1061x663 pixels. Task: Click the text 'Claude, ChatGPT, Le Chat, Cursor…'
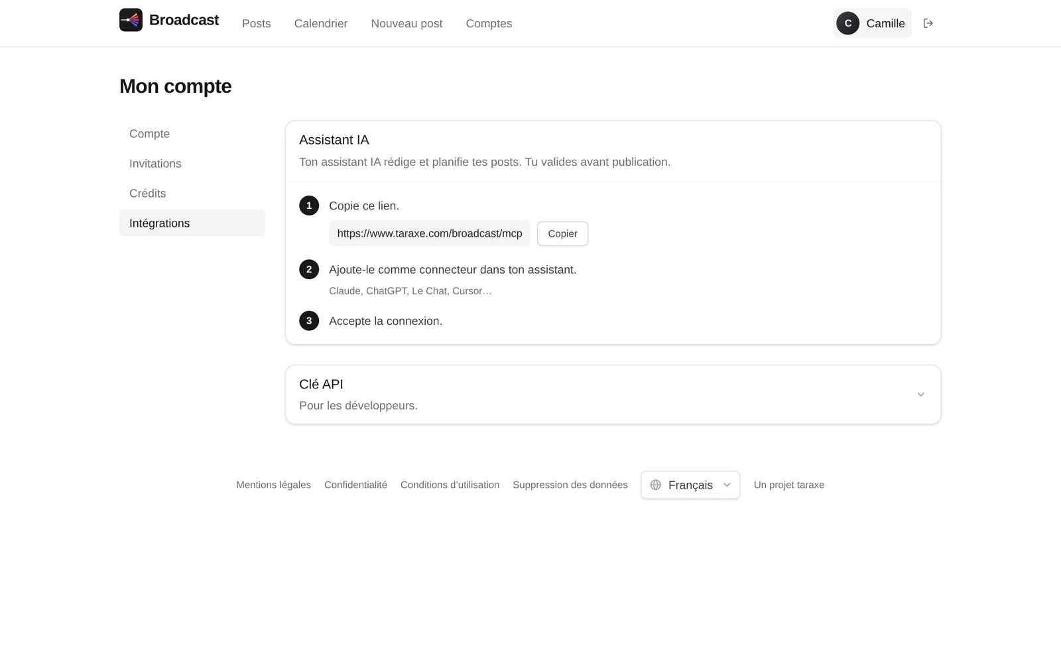point(410,290)
